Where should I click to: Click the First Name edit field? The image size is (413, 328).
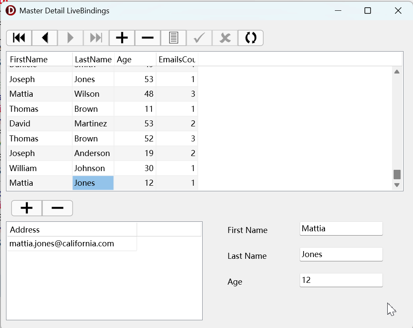pos(341,229)
